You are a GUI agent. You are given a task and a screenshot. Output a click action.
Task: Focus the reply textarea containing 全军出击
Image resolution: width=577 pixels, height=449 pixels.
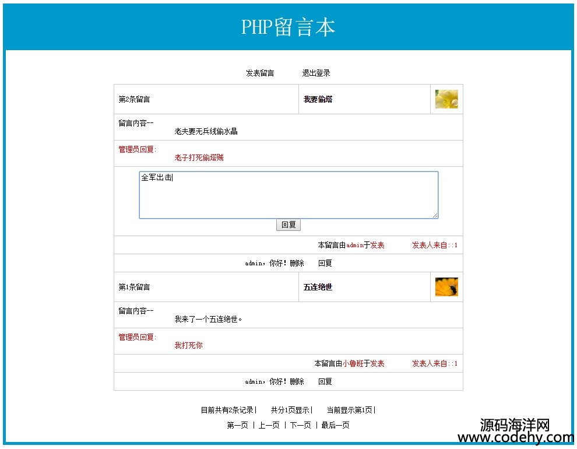pyautogui.click(x=288, y=195)
